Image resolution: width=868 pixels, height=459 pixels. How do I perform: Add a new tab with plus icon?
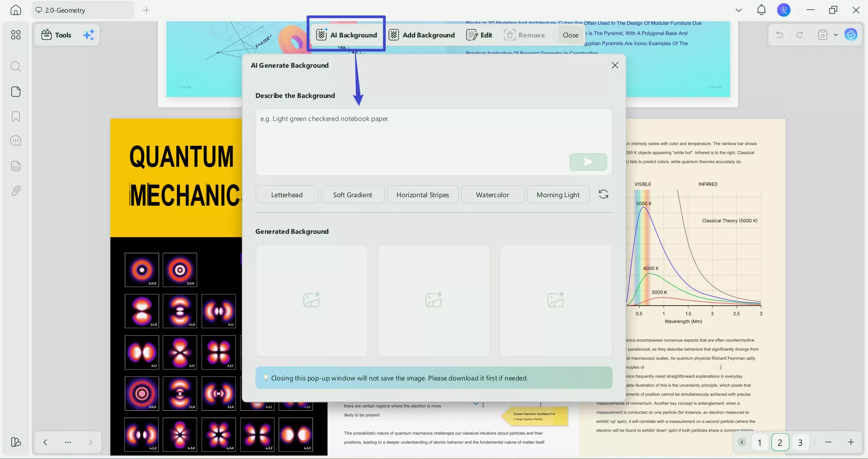tap(146, 10)
